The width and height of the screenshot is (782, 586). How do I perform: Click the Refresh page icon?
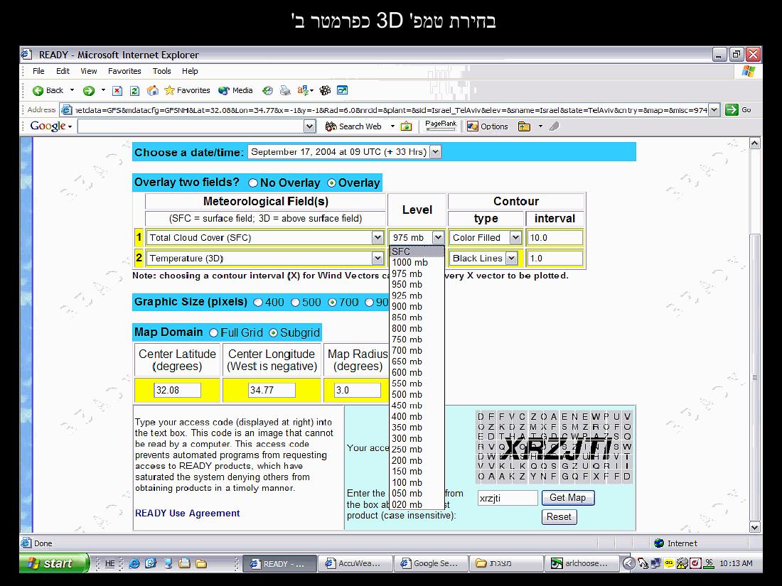(x=134, y=91)
